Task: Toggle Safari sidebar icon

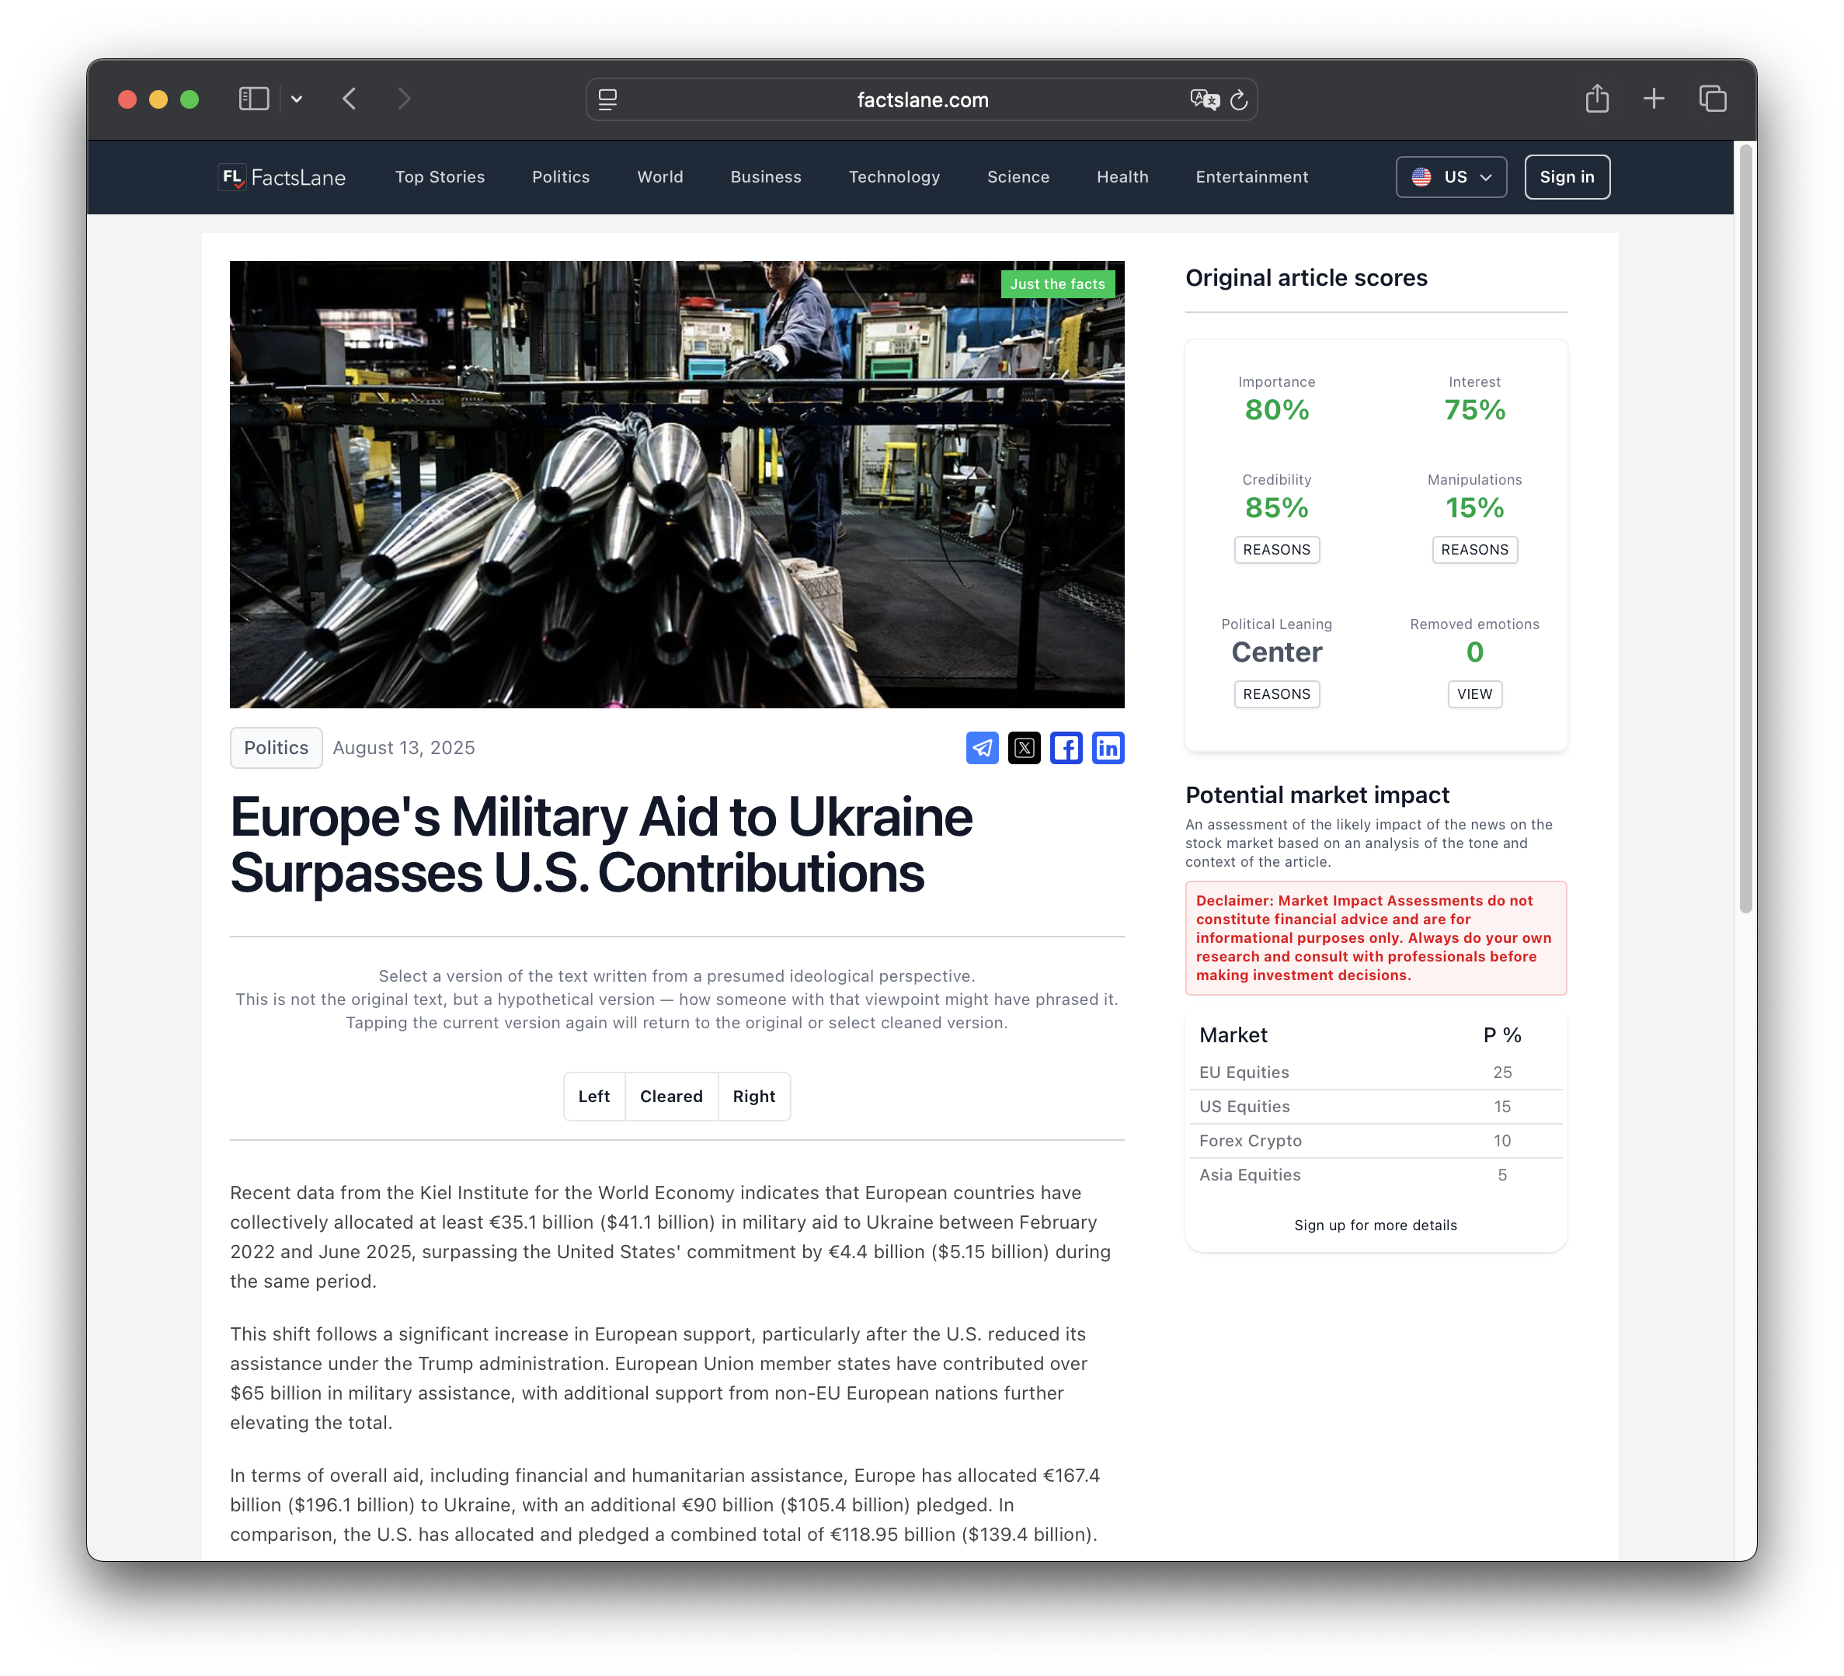Action: [253, 99]
